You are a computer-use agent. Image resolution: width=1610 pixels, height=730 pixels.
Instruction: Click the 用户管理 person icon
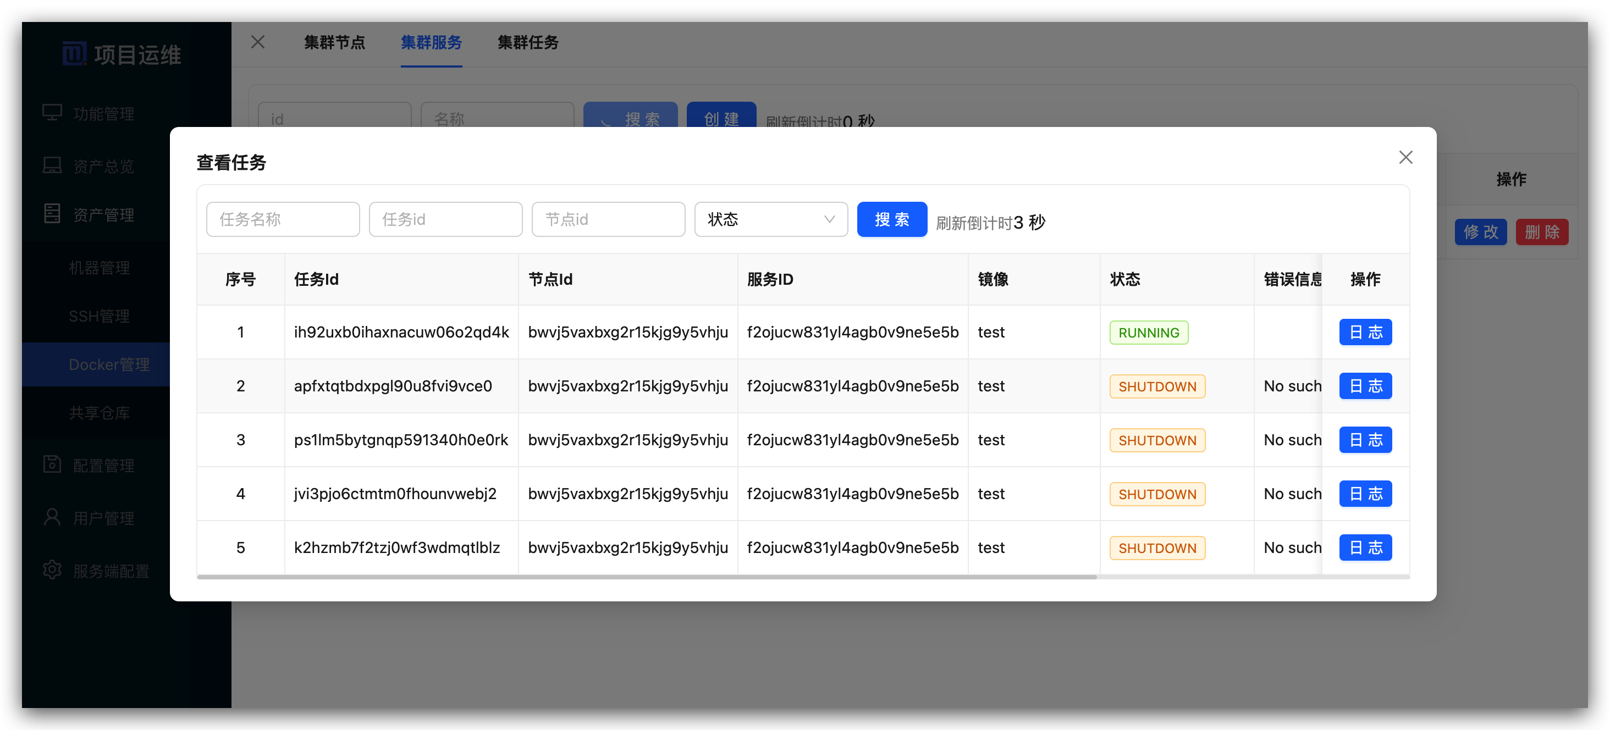(52, 517)
